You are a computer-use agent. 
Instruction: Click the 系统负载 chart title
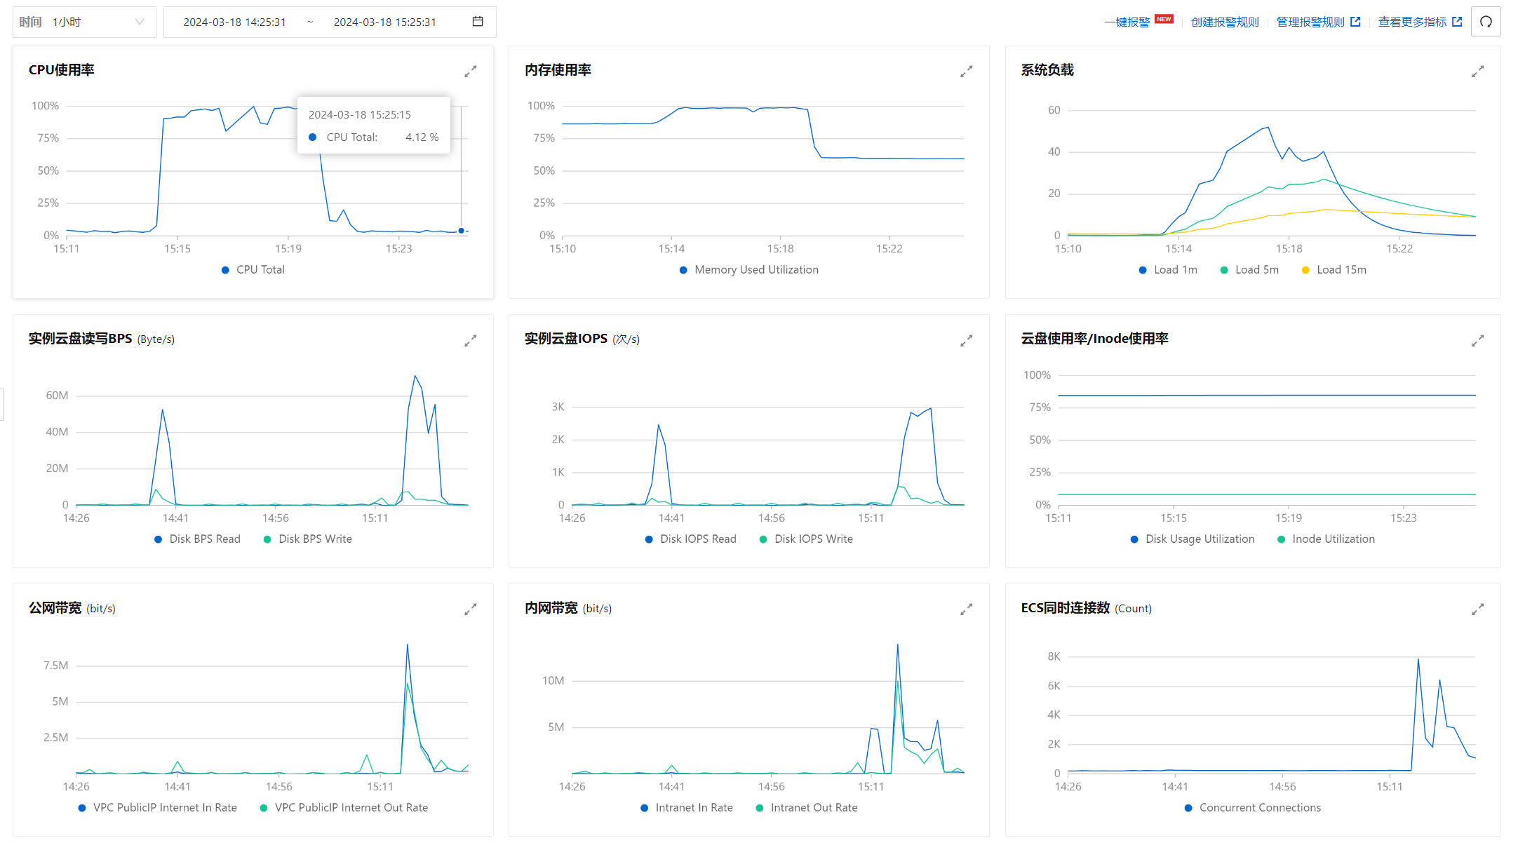coord(1047,70)
